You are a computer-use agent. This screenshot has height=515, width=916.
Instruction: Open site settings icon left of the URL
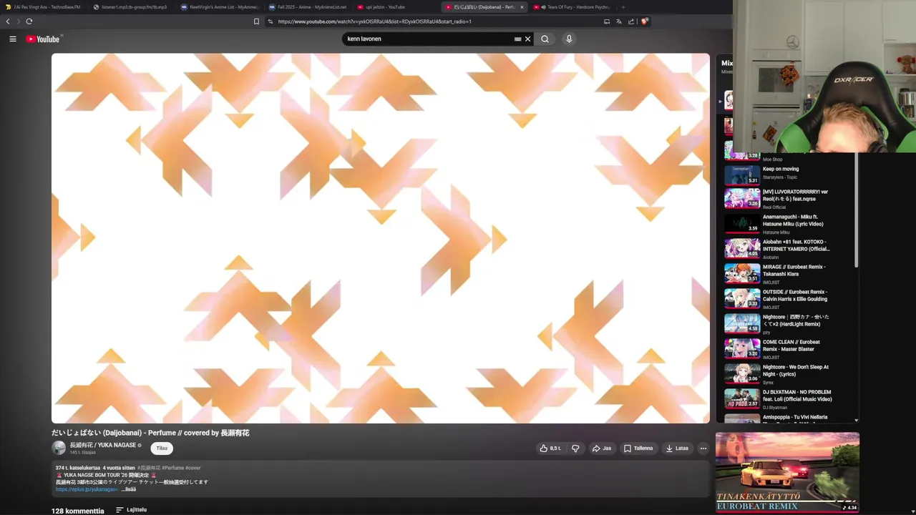271,21
